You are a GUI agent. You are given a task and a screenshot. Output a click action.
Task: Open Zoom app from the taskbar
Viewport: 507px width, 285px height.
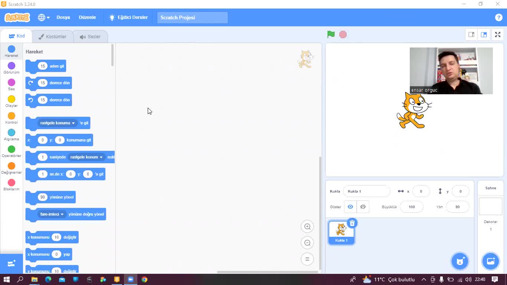[x=131, y=279]
